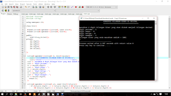Screen dimensions: 171x96
Task: Open the empty members dropdown beside (globals)
Action: point(78,11)
